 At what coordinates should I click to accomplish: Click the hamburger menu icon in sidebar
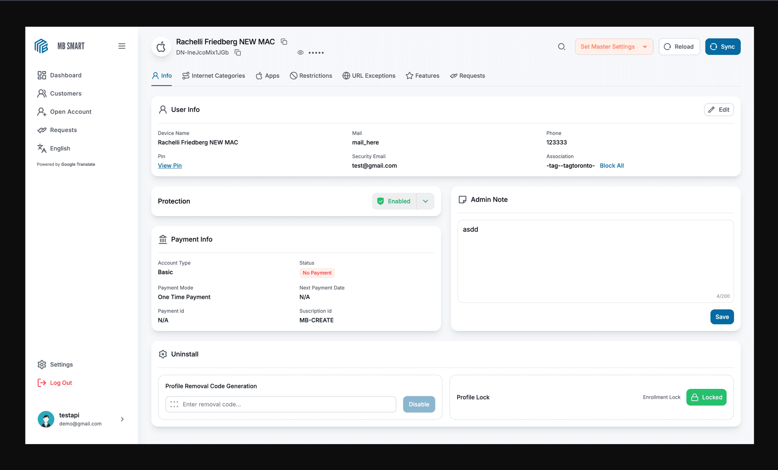coord(122,46)
